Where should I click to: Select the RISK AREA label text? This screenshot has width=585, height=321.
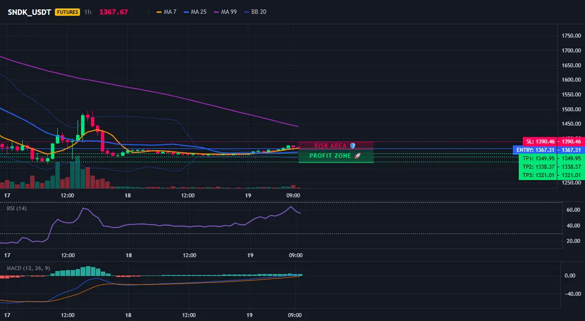coord(330,146)
